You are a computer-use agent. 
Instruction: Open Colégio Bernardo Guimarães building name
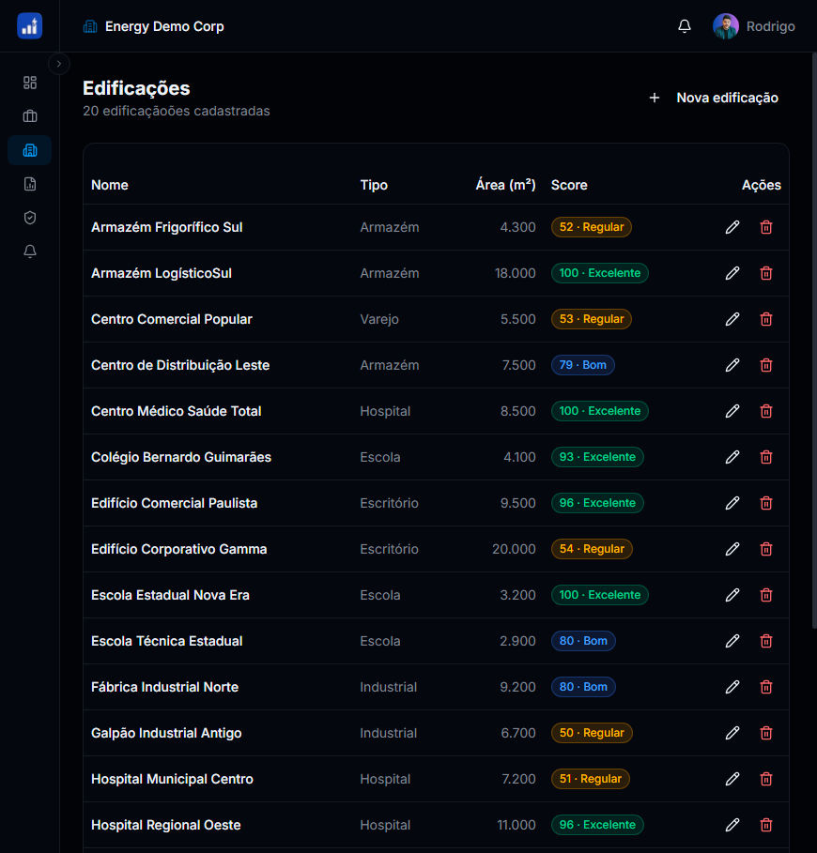181,457
